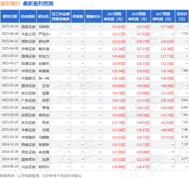Click 137.94亿 forecast value
Image resolution: width=189 pixels, height=178 pixels.
(x=167, y=27)
